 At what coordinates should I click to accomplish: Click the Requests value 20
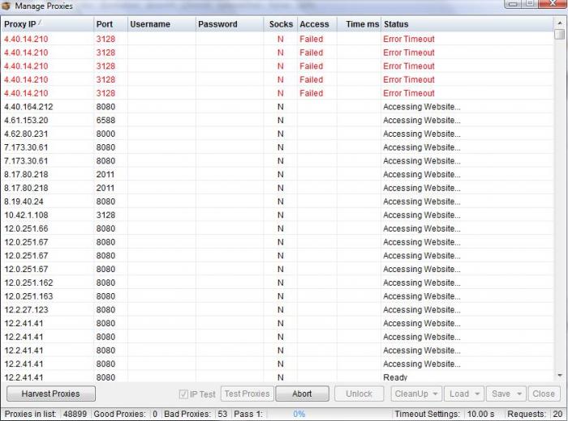point(557,415)
